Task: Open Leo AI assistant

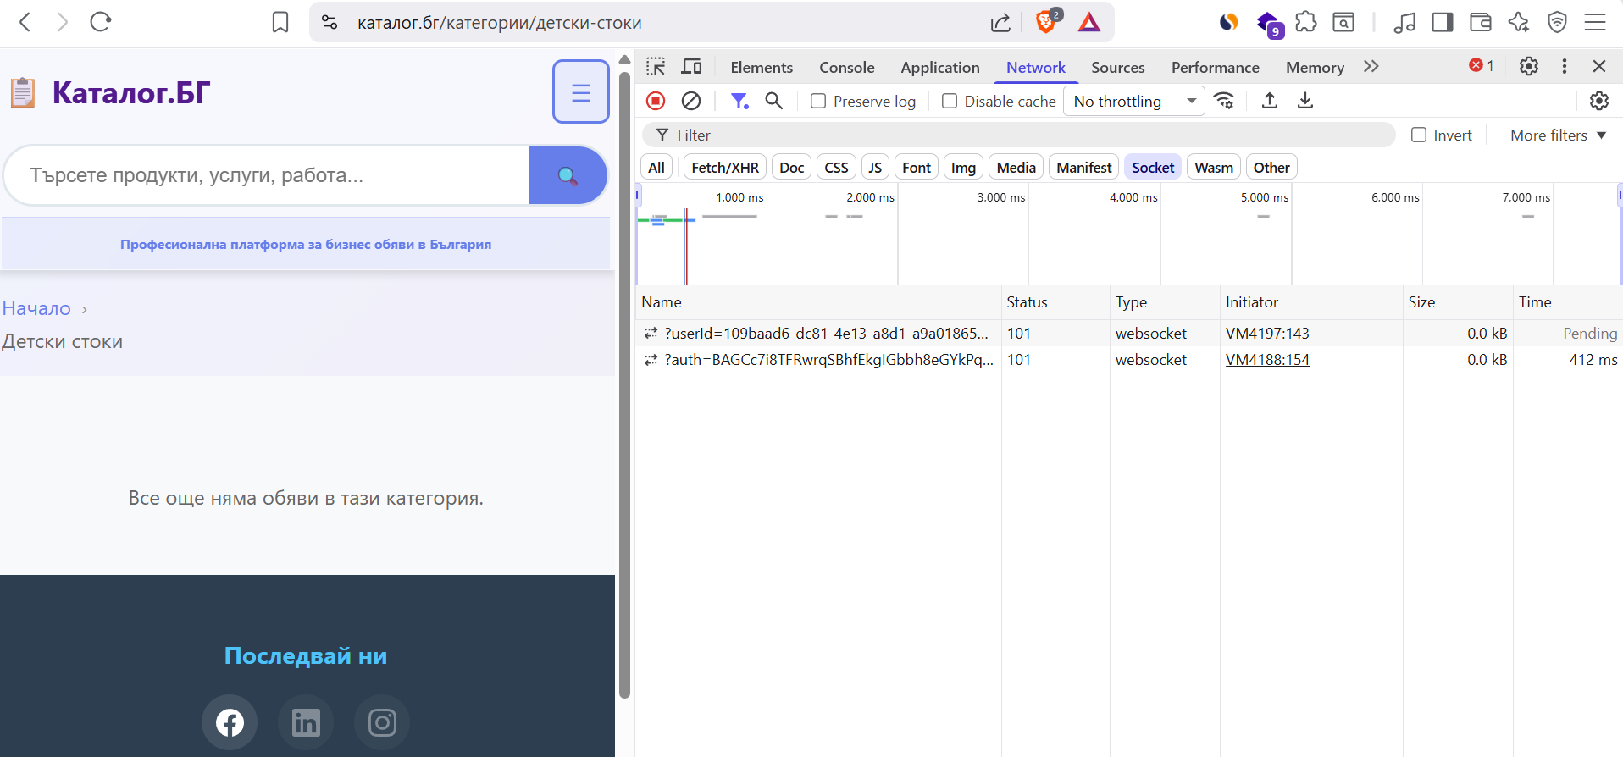Action: pyautogui.click(x=1519, y=22)
